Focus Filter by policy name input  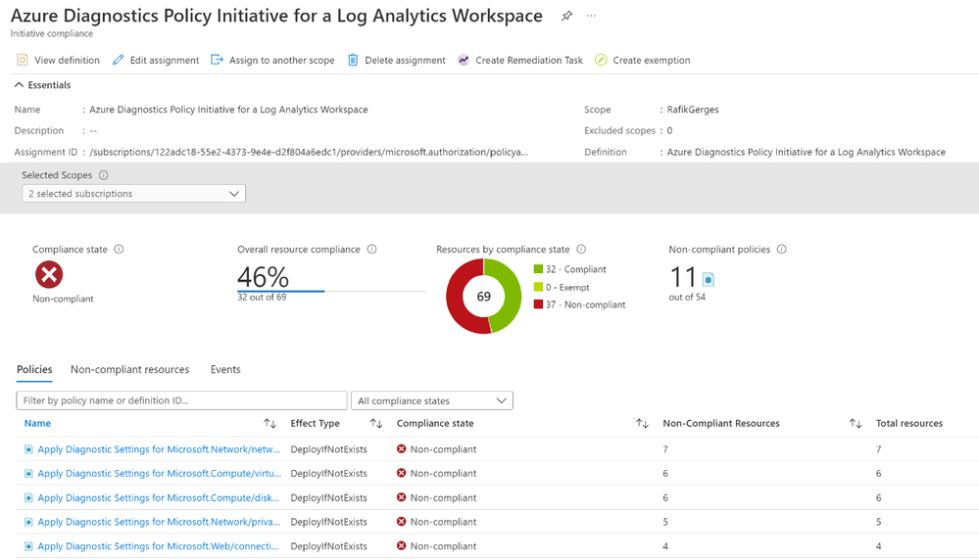click(181, 400)
